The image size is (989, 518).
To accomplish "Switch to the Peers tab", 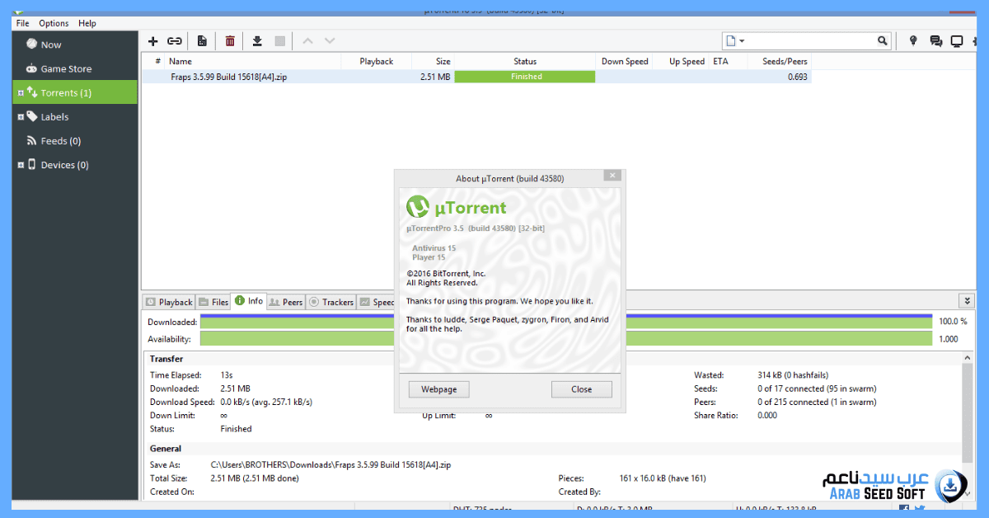I will point(286,301).
